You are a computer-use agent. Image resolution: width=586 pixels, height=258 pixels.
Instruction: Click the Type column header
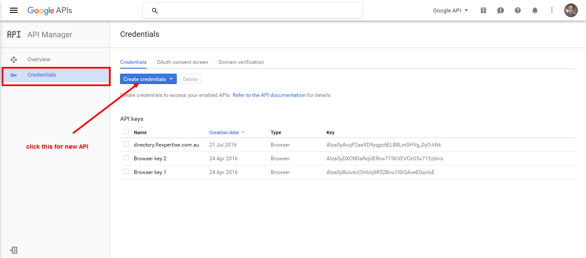click(x=276, y=132)
